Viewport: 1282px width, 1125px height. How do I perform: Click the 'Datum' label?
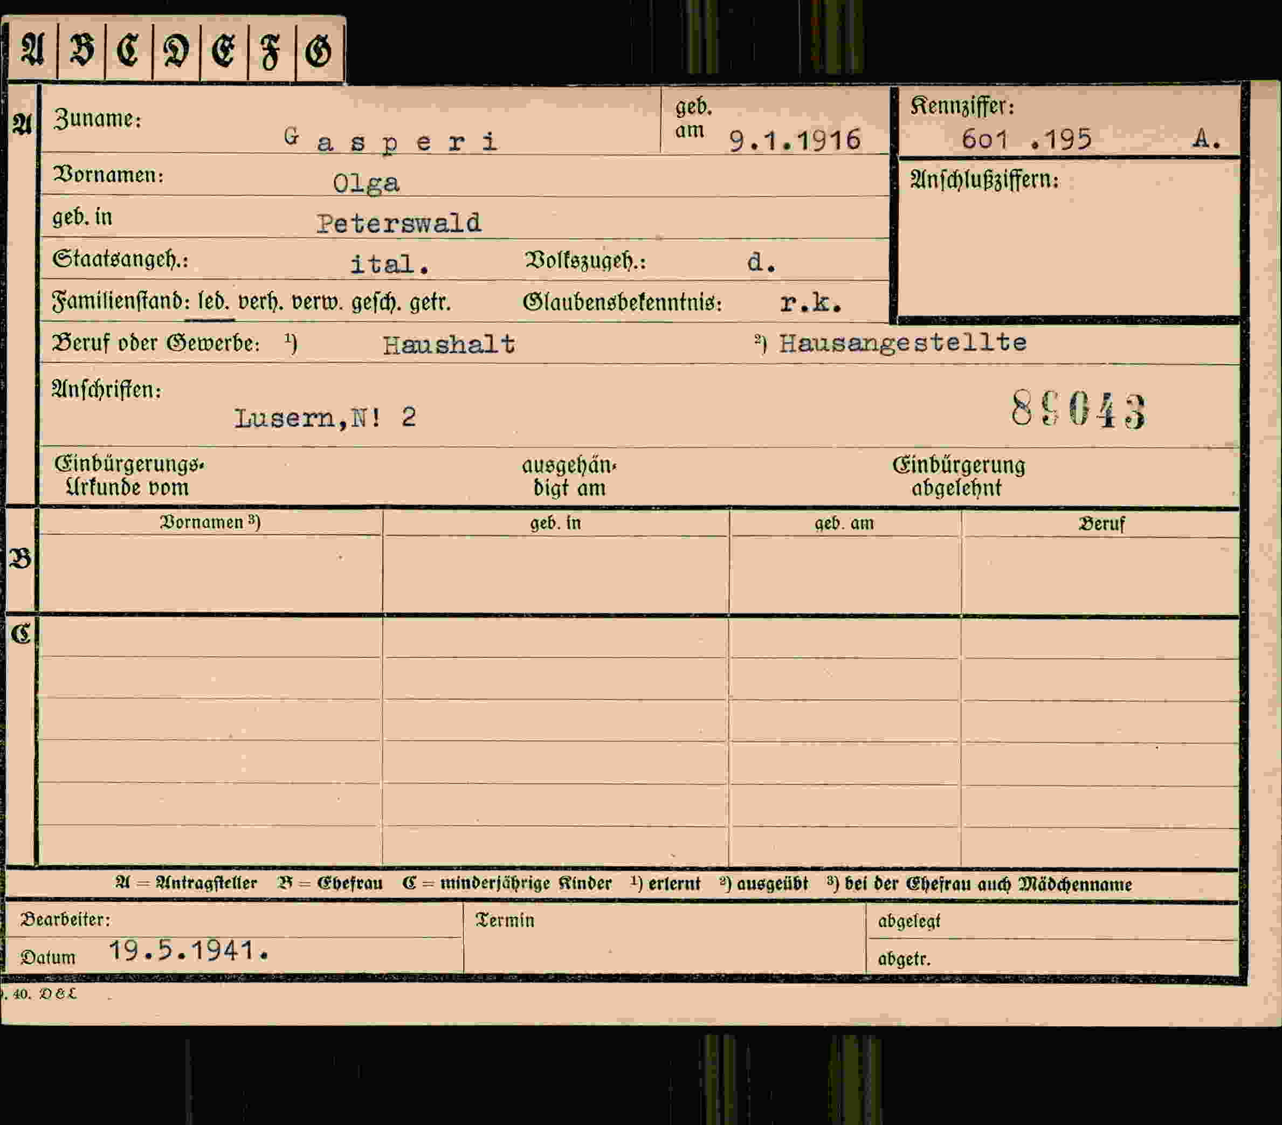click(47, 957)
